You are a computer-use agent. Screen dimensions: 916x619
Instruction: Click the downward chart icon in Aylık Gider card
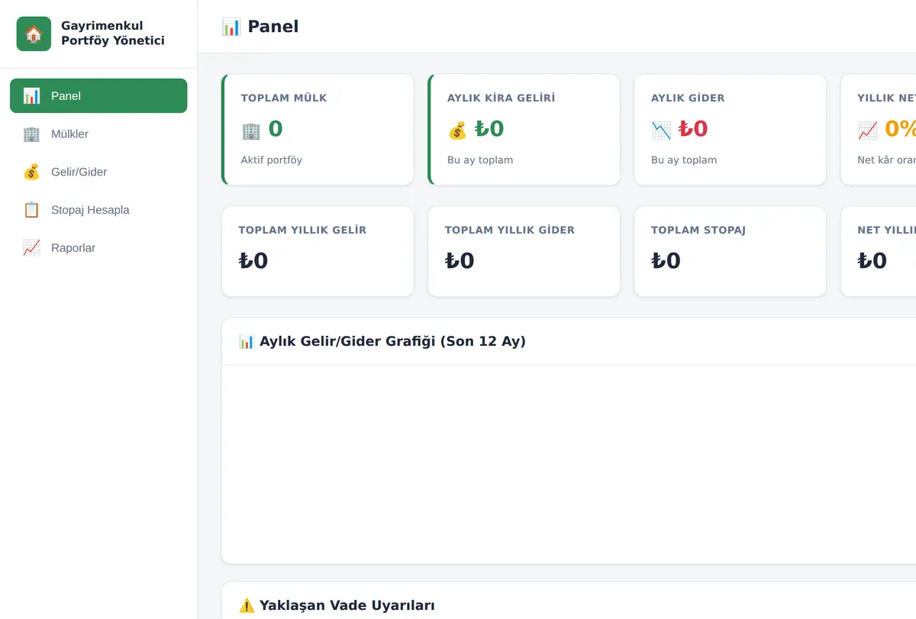coord(661,131)
